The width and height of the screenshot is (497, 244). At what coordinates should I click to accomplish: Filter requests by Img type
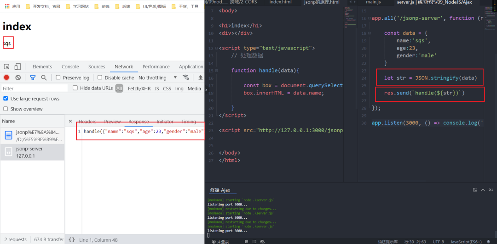coord(179,89)
